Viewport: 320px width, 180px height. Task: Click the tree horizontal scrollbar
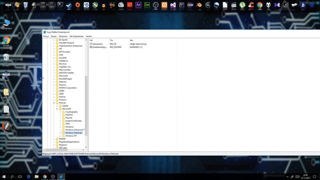point(56,150)
